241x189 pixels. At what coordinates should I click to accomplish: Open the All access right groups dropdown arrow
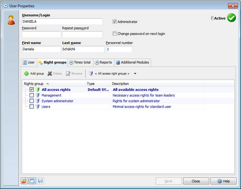[x=135, y=73]
